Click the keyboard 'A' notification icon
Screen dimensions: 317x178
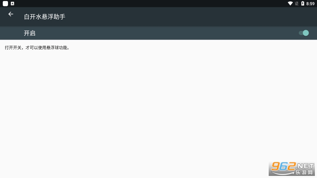tap(12, 3)
